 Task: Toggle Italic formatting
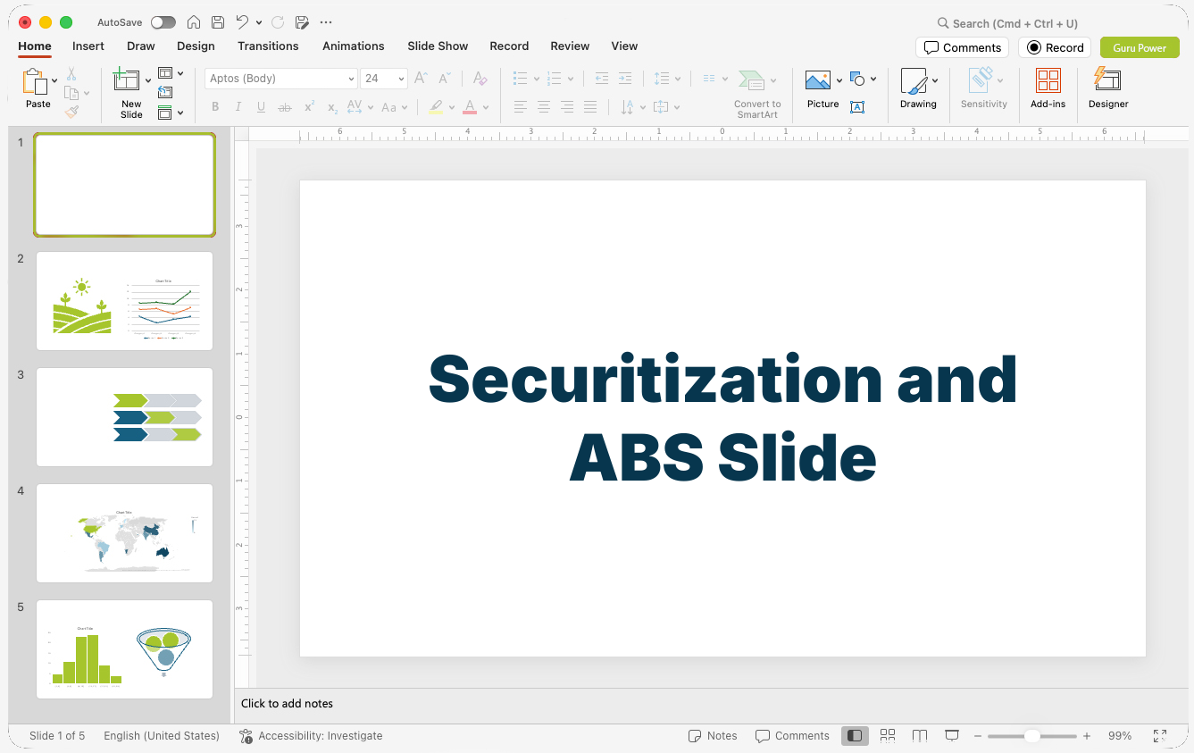(x=238, y=107)
